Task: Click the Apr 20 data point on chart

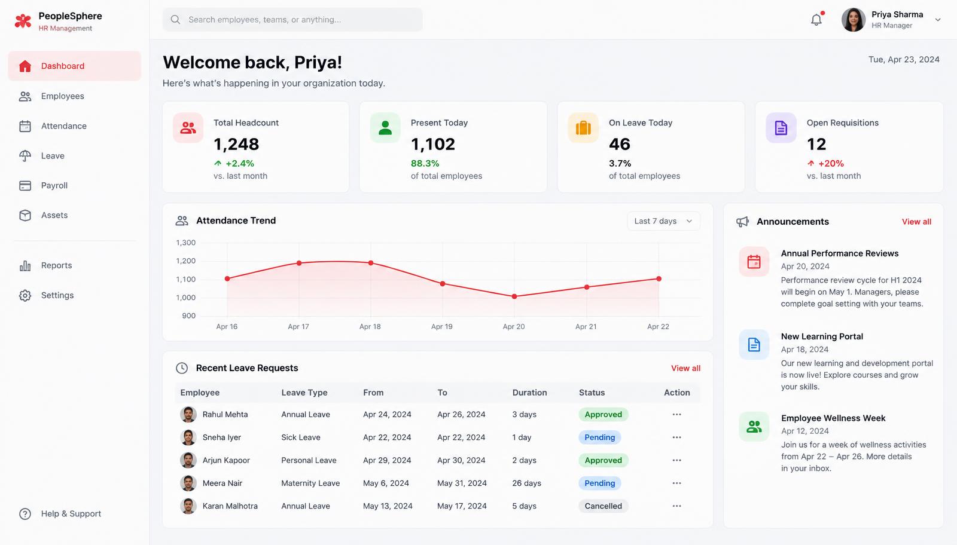Action: [x=514, y=296]
